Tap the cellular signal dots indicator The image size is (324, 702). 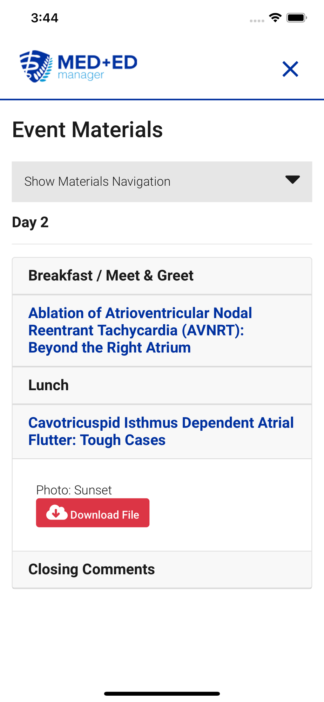pos(257,21)
